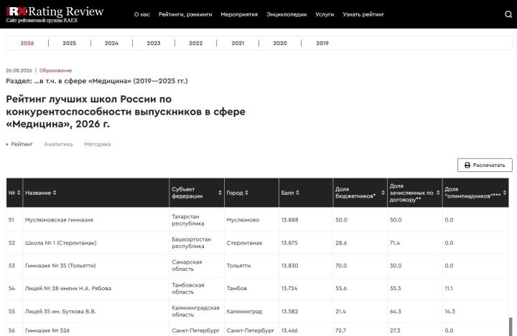Viewport: 517px width, 336px height.
Task: Click score value 13.466
Action: tap(289, 330)
